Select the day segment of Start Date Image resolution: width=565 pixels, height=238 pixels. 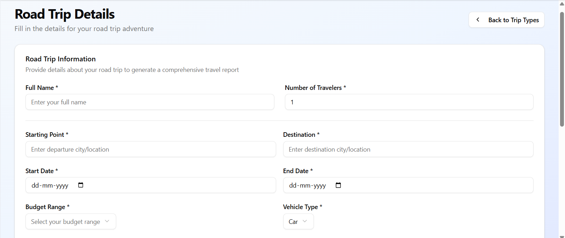pyautogui.click(x=35, y=185)
